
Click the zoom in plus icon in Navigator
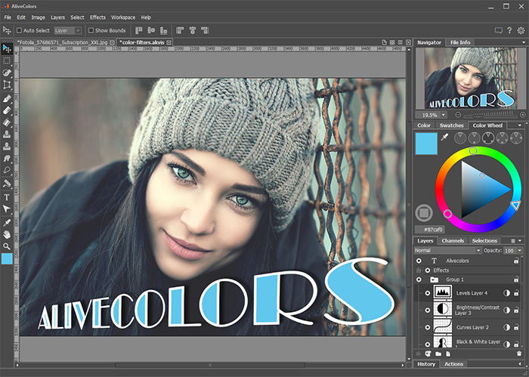523,115
